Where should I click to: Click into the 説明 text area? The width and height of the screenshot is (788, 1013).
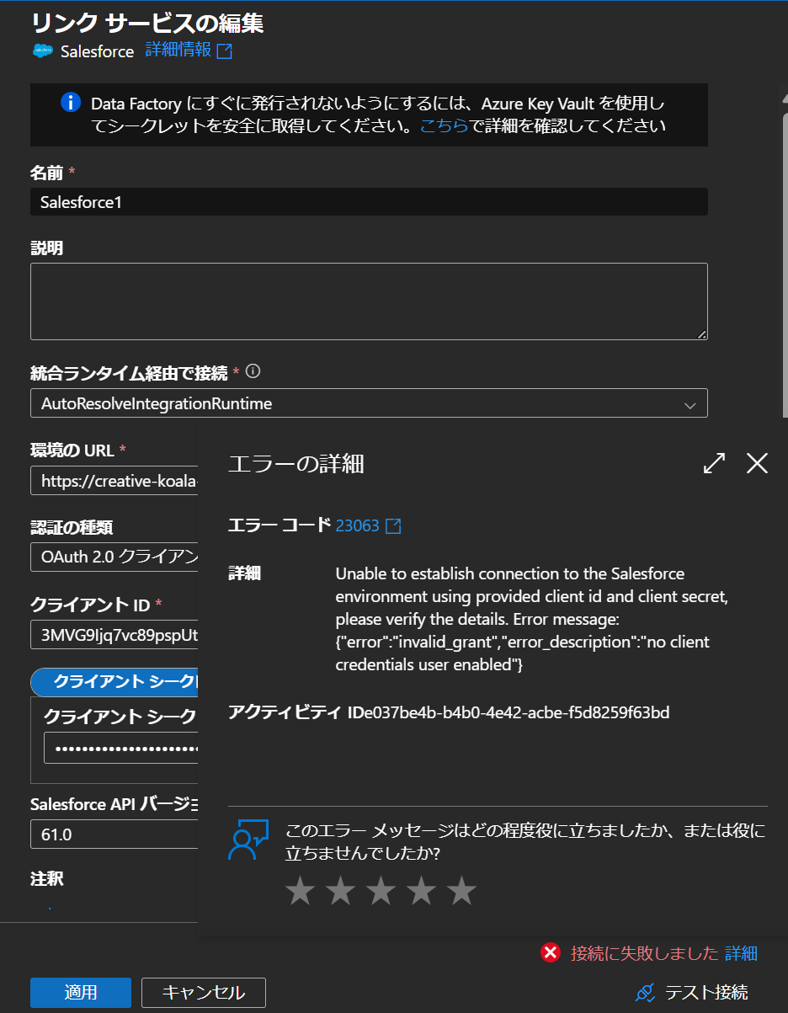click(369, 301)
